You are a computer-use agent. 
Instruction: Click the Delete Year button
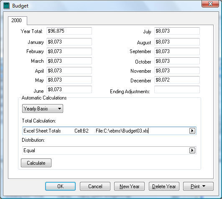pyautogui.click(x=164, y=186)
